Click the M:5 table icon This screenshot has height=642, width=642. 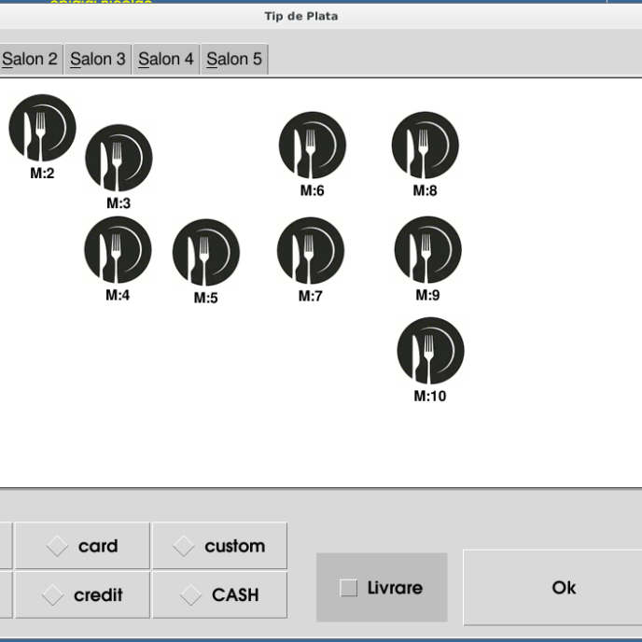(206, 253)
